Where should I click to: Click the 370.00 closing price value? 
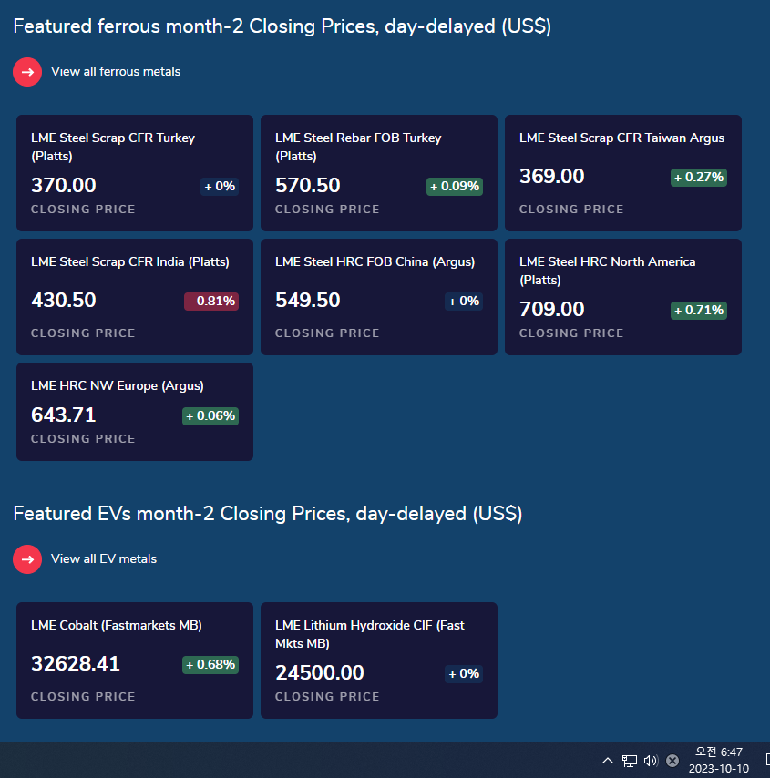click(x=64, y=186)
